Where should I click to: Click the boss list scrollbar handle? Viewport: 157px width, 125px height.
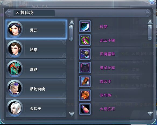click(71, 33)
